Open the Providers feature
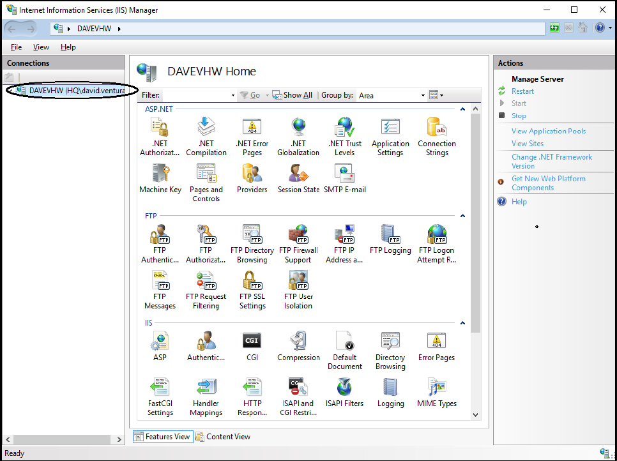Viewport: 617px width, 461px height. 252,178
